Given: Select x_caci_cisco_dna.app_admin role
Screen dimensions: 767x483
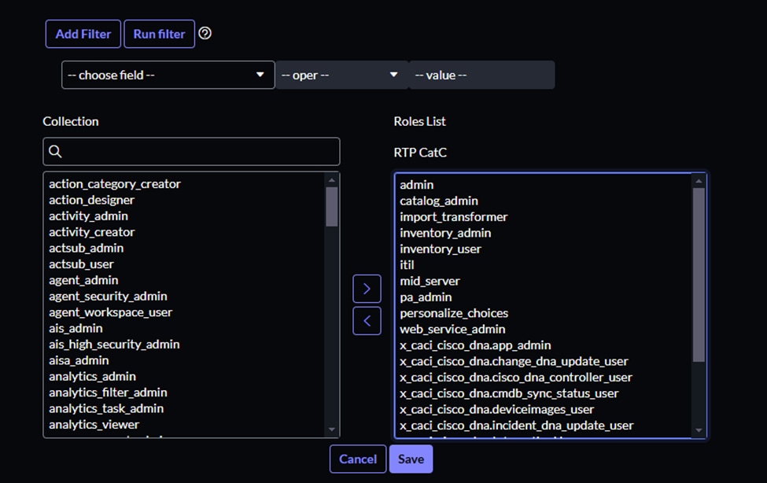Looking at the screenshot, I should 475,345.
